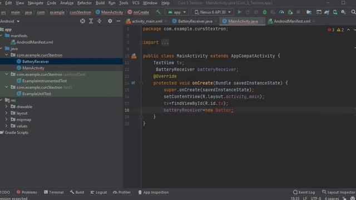
Task: Open the Logcat tool window
Action: [98, 192]
